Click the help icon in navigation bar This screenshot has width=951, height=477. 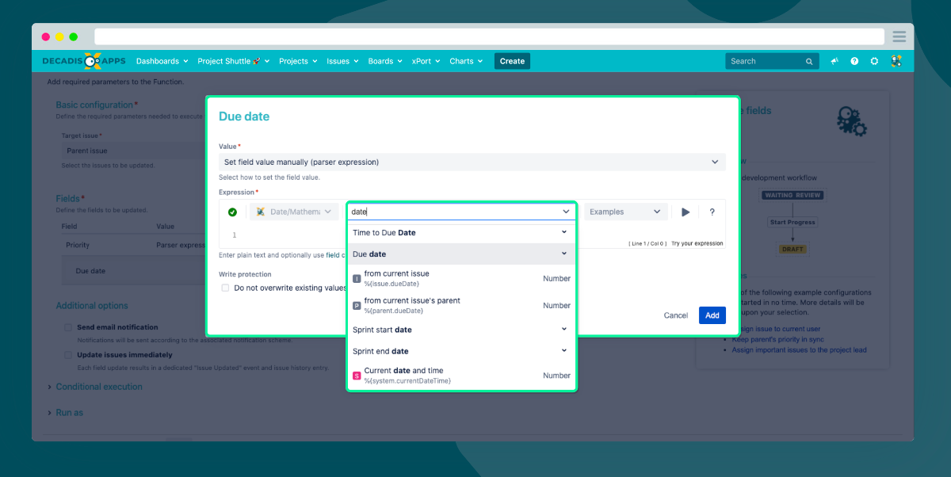[x=854, y=61]
